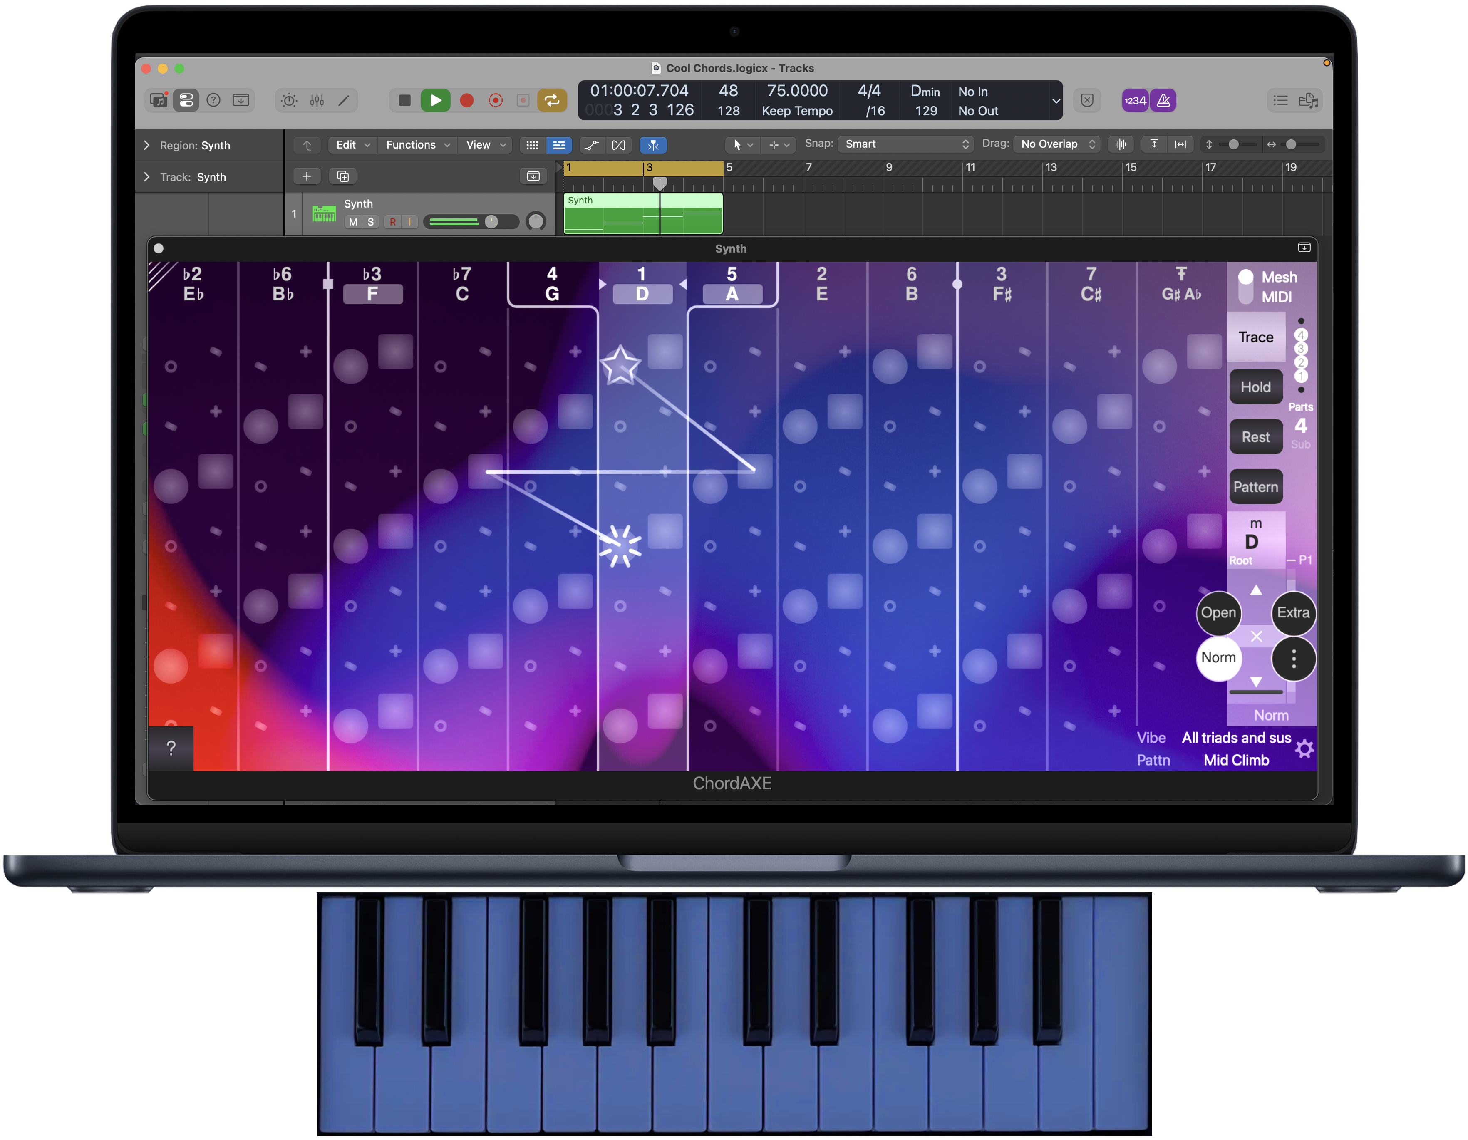Image resolution: width=1468 pixels, height=1140 pixels.
Task: Click the Trace button in ChordAXE
Action: tap(1256, 337)
